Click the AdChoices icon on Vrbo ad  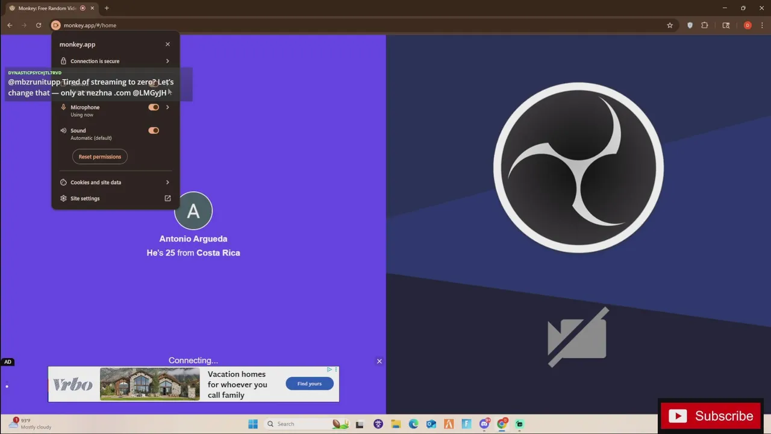pos(330,369)
